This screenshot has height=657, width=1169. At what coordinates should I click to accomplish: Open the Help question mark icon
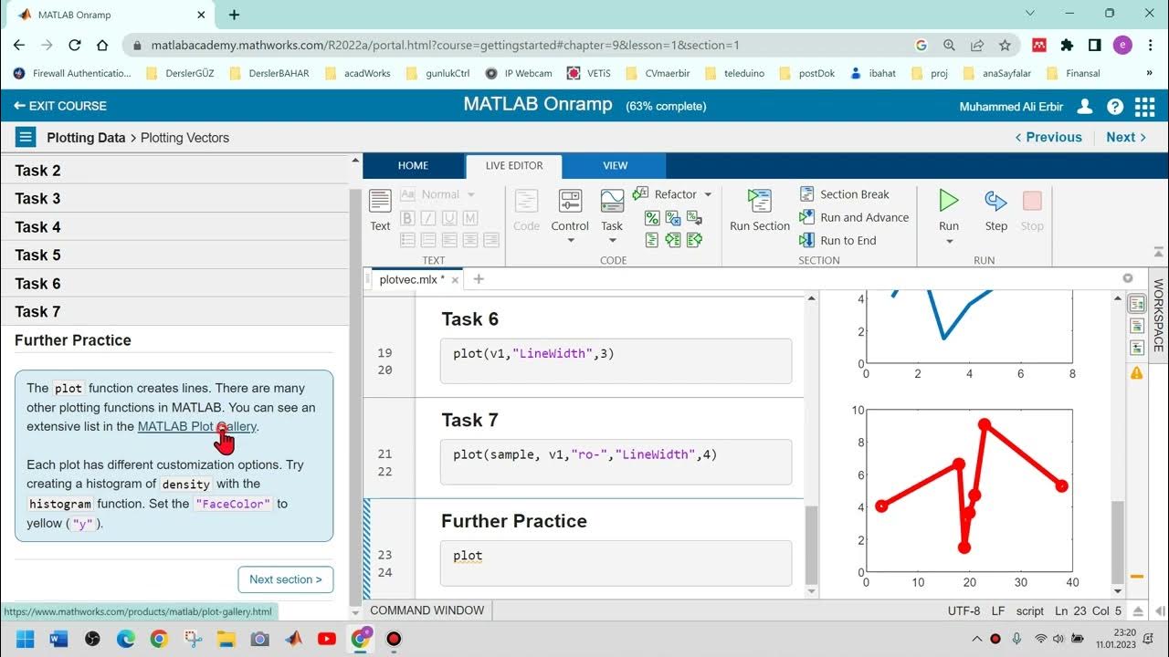pyautogui.click(x=1115, y=107)
